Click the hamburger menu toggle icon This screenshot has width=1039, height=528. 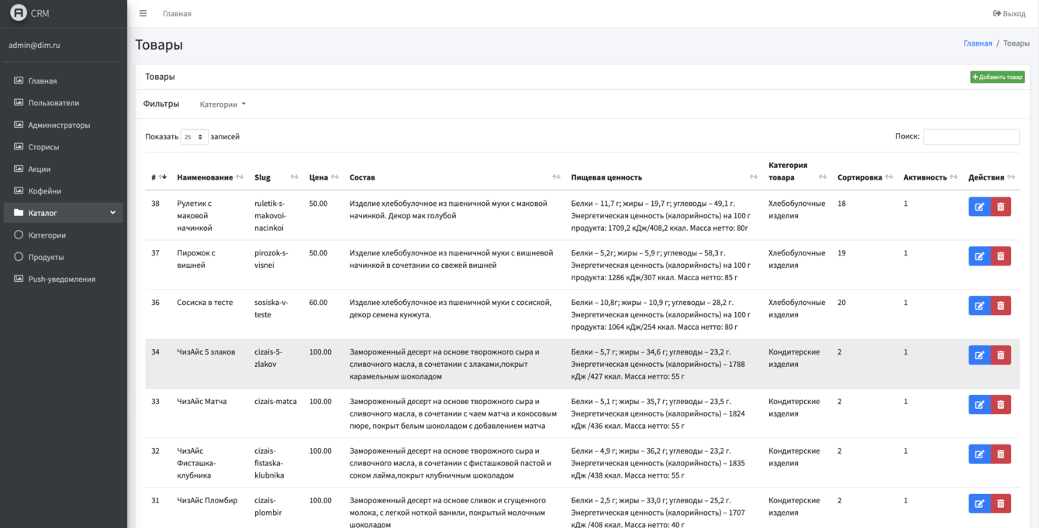point(143,13)
